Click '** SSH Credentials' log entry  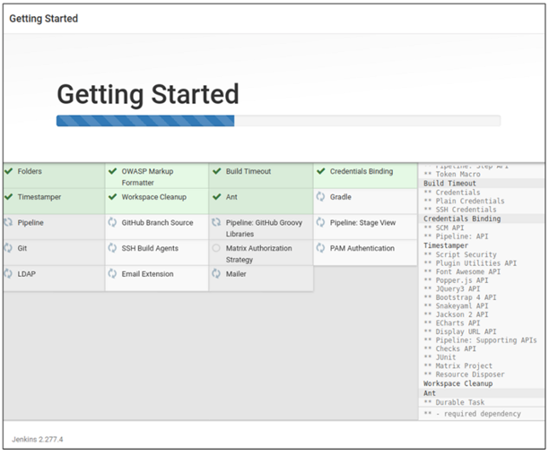coord(460,210)
